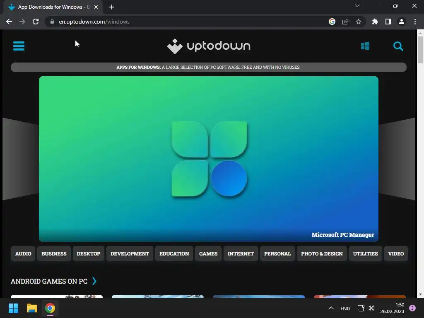Show the previous carousel slide on left

(x=21, y=159)
